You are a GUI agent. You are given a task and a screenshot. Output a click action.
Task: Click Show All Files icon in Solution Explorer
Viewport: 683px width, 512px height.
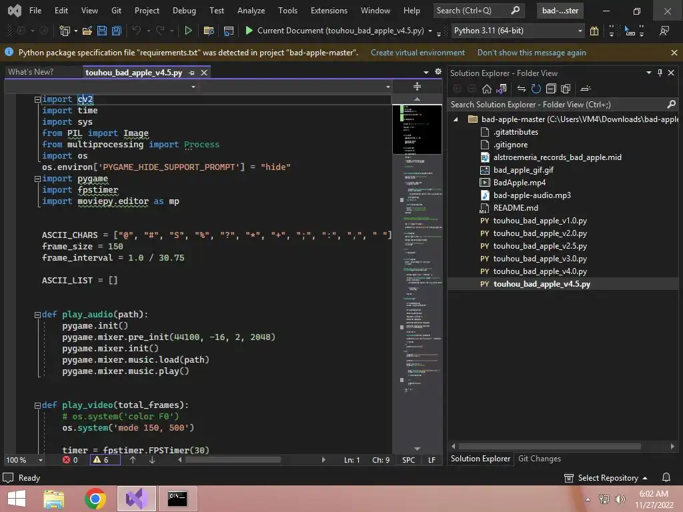(566, 89)
